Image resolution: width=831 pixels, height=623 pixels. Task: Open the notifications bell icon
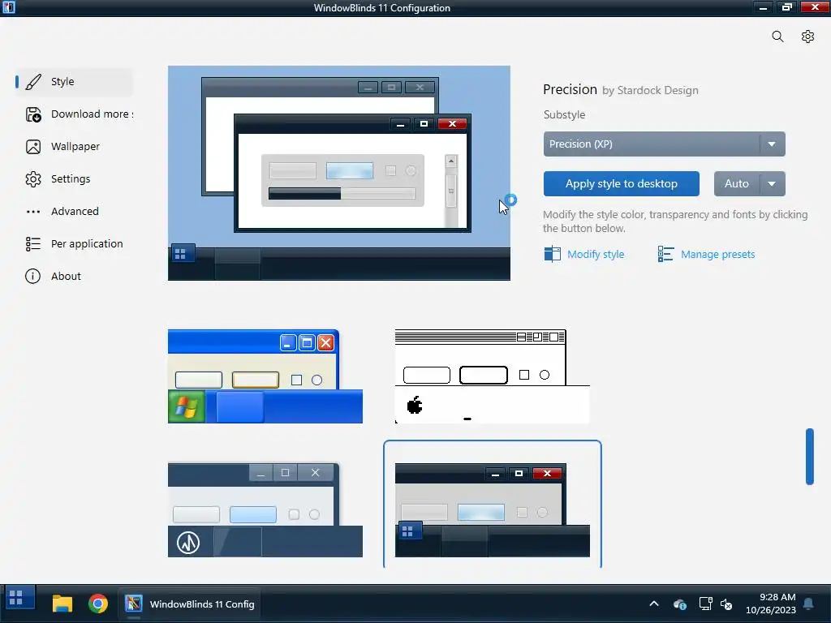[x=809, y=604]
